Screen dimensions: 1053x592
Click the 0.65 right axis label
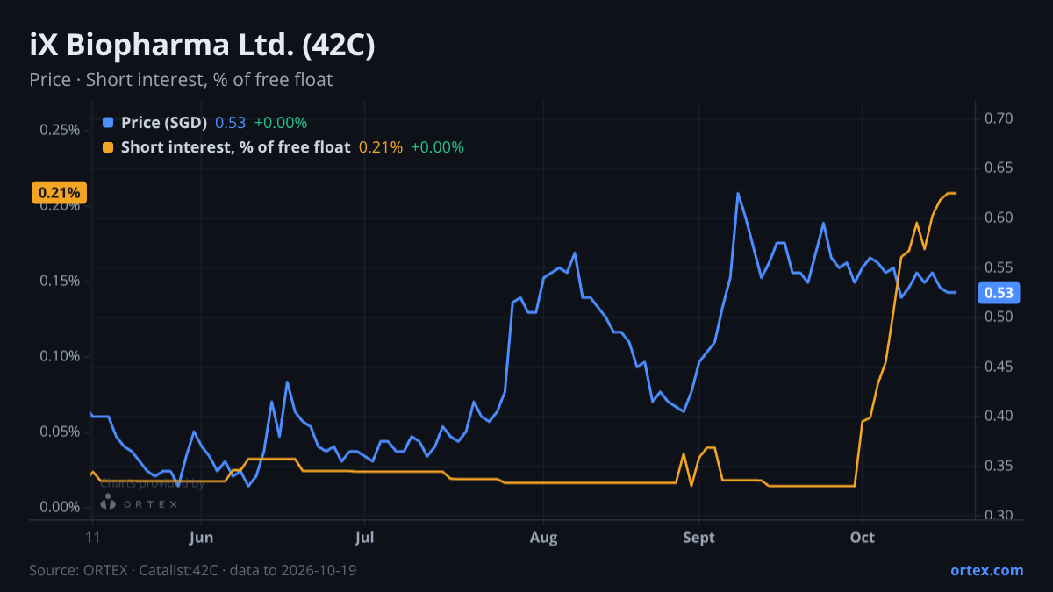[999, 168]
